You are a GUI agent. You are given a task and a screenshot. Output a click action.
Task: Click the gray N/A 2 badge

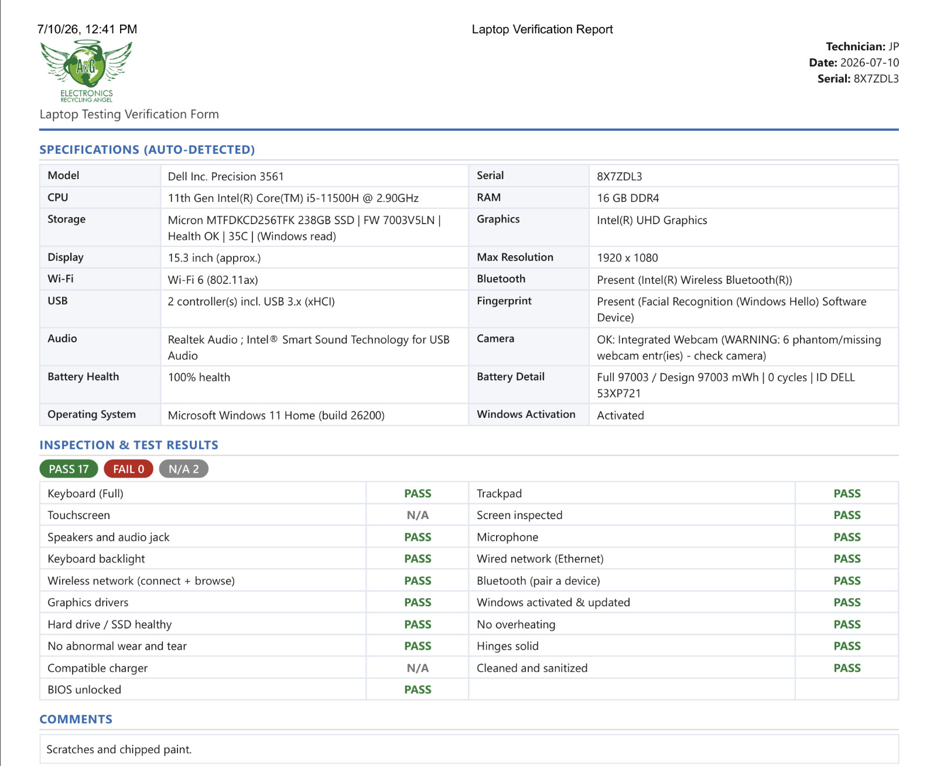[183, 469]
